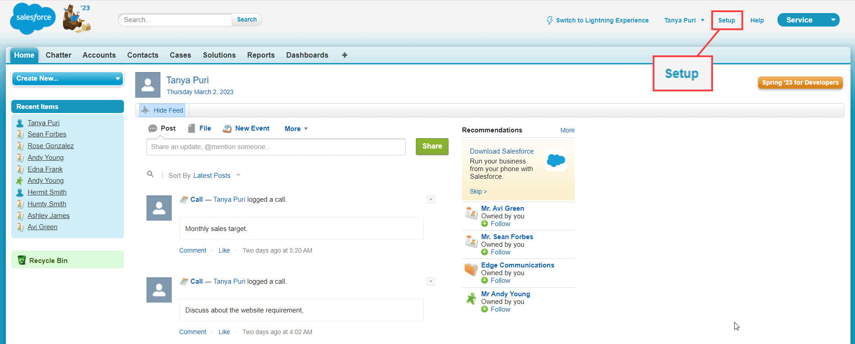Switch to the Home tab

pos(24,55)
